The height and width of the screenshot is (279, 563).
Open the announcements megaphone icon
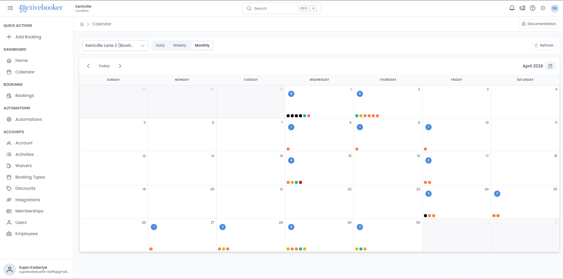click(x=522, y=8)
